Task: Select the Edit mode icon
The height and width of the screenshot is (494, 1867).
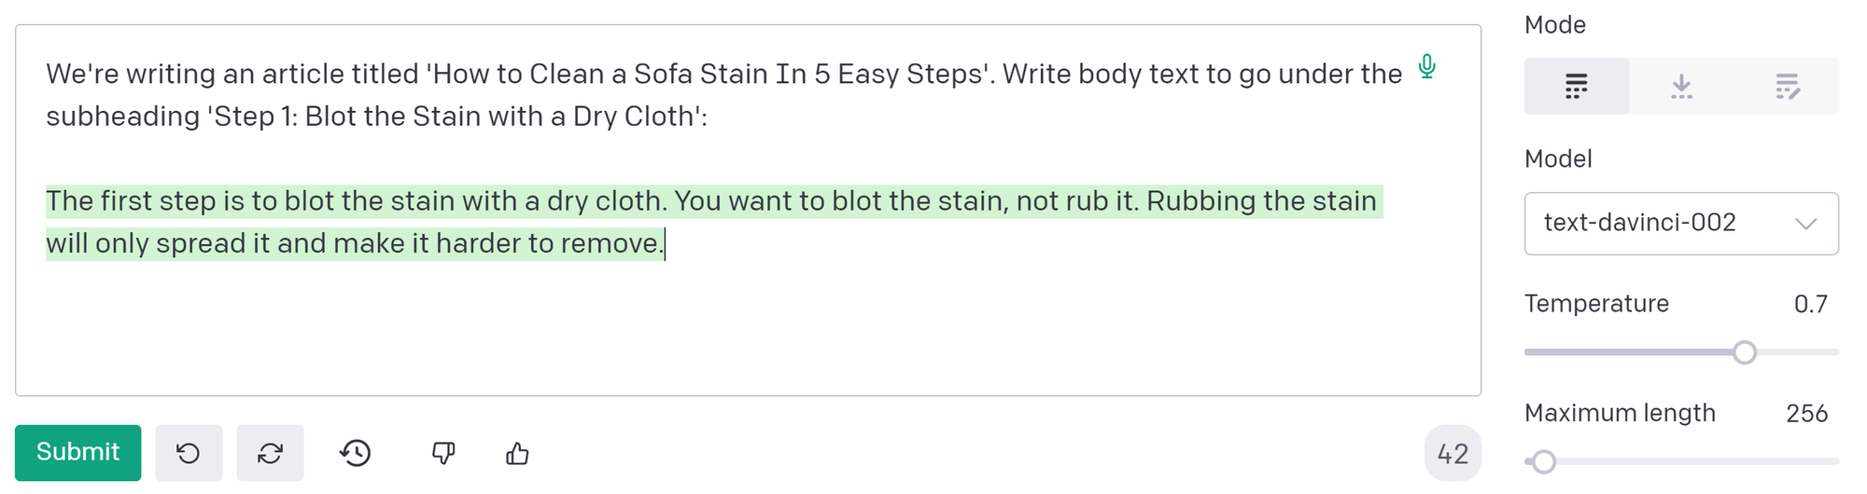Action: click(x=1787, y=87)
